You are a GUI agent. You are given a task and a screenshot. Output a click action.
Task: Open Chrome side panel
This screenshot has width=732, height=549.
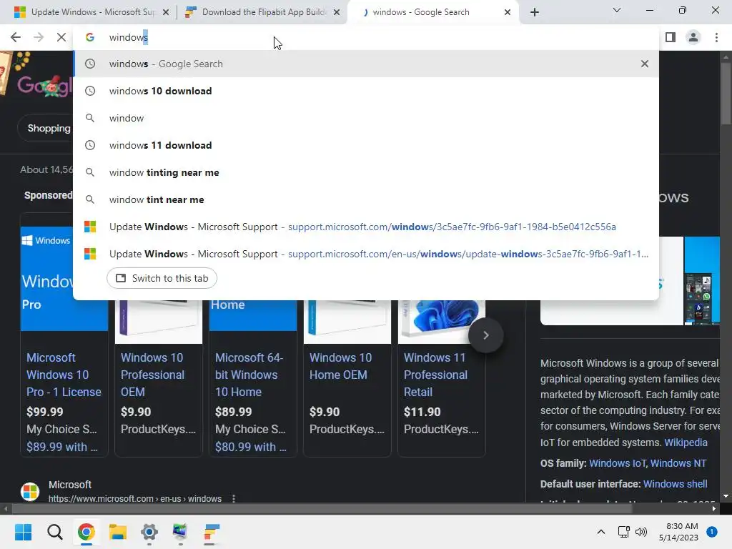coord(671,37)
